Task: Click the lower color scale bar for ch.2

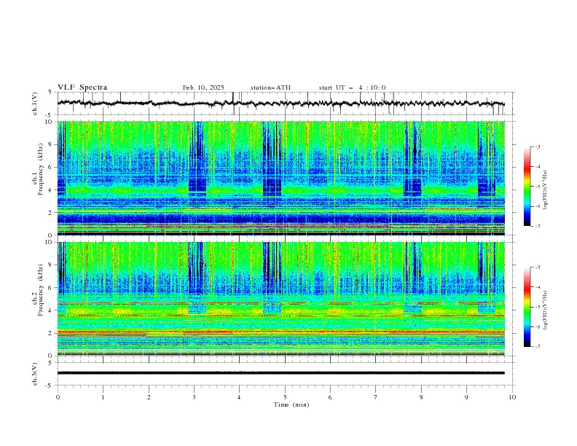Action: tap(527, 307)
